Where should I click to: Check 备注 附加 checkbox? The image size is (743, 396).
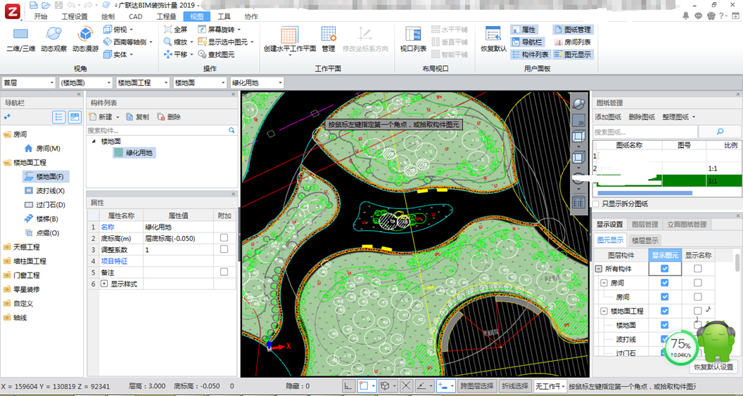point(224,272)
